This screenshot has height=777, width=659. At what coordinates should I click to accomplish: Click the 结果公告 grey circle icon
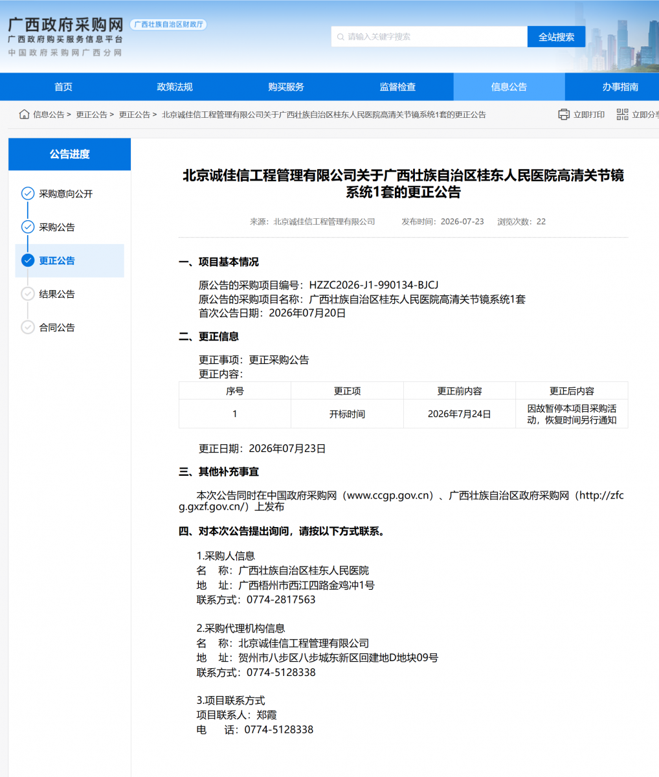pos(28,294)
